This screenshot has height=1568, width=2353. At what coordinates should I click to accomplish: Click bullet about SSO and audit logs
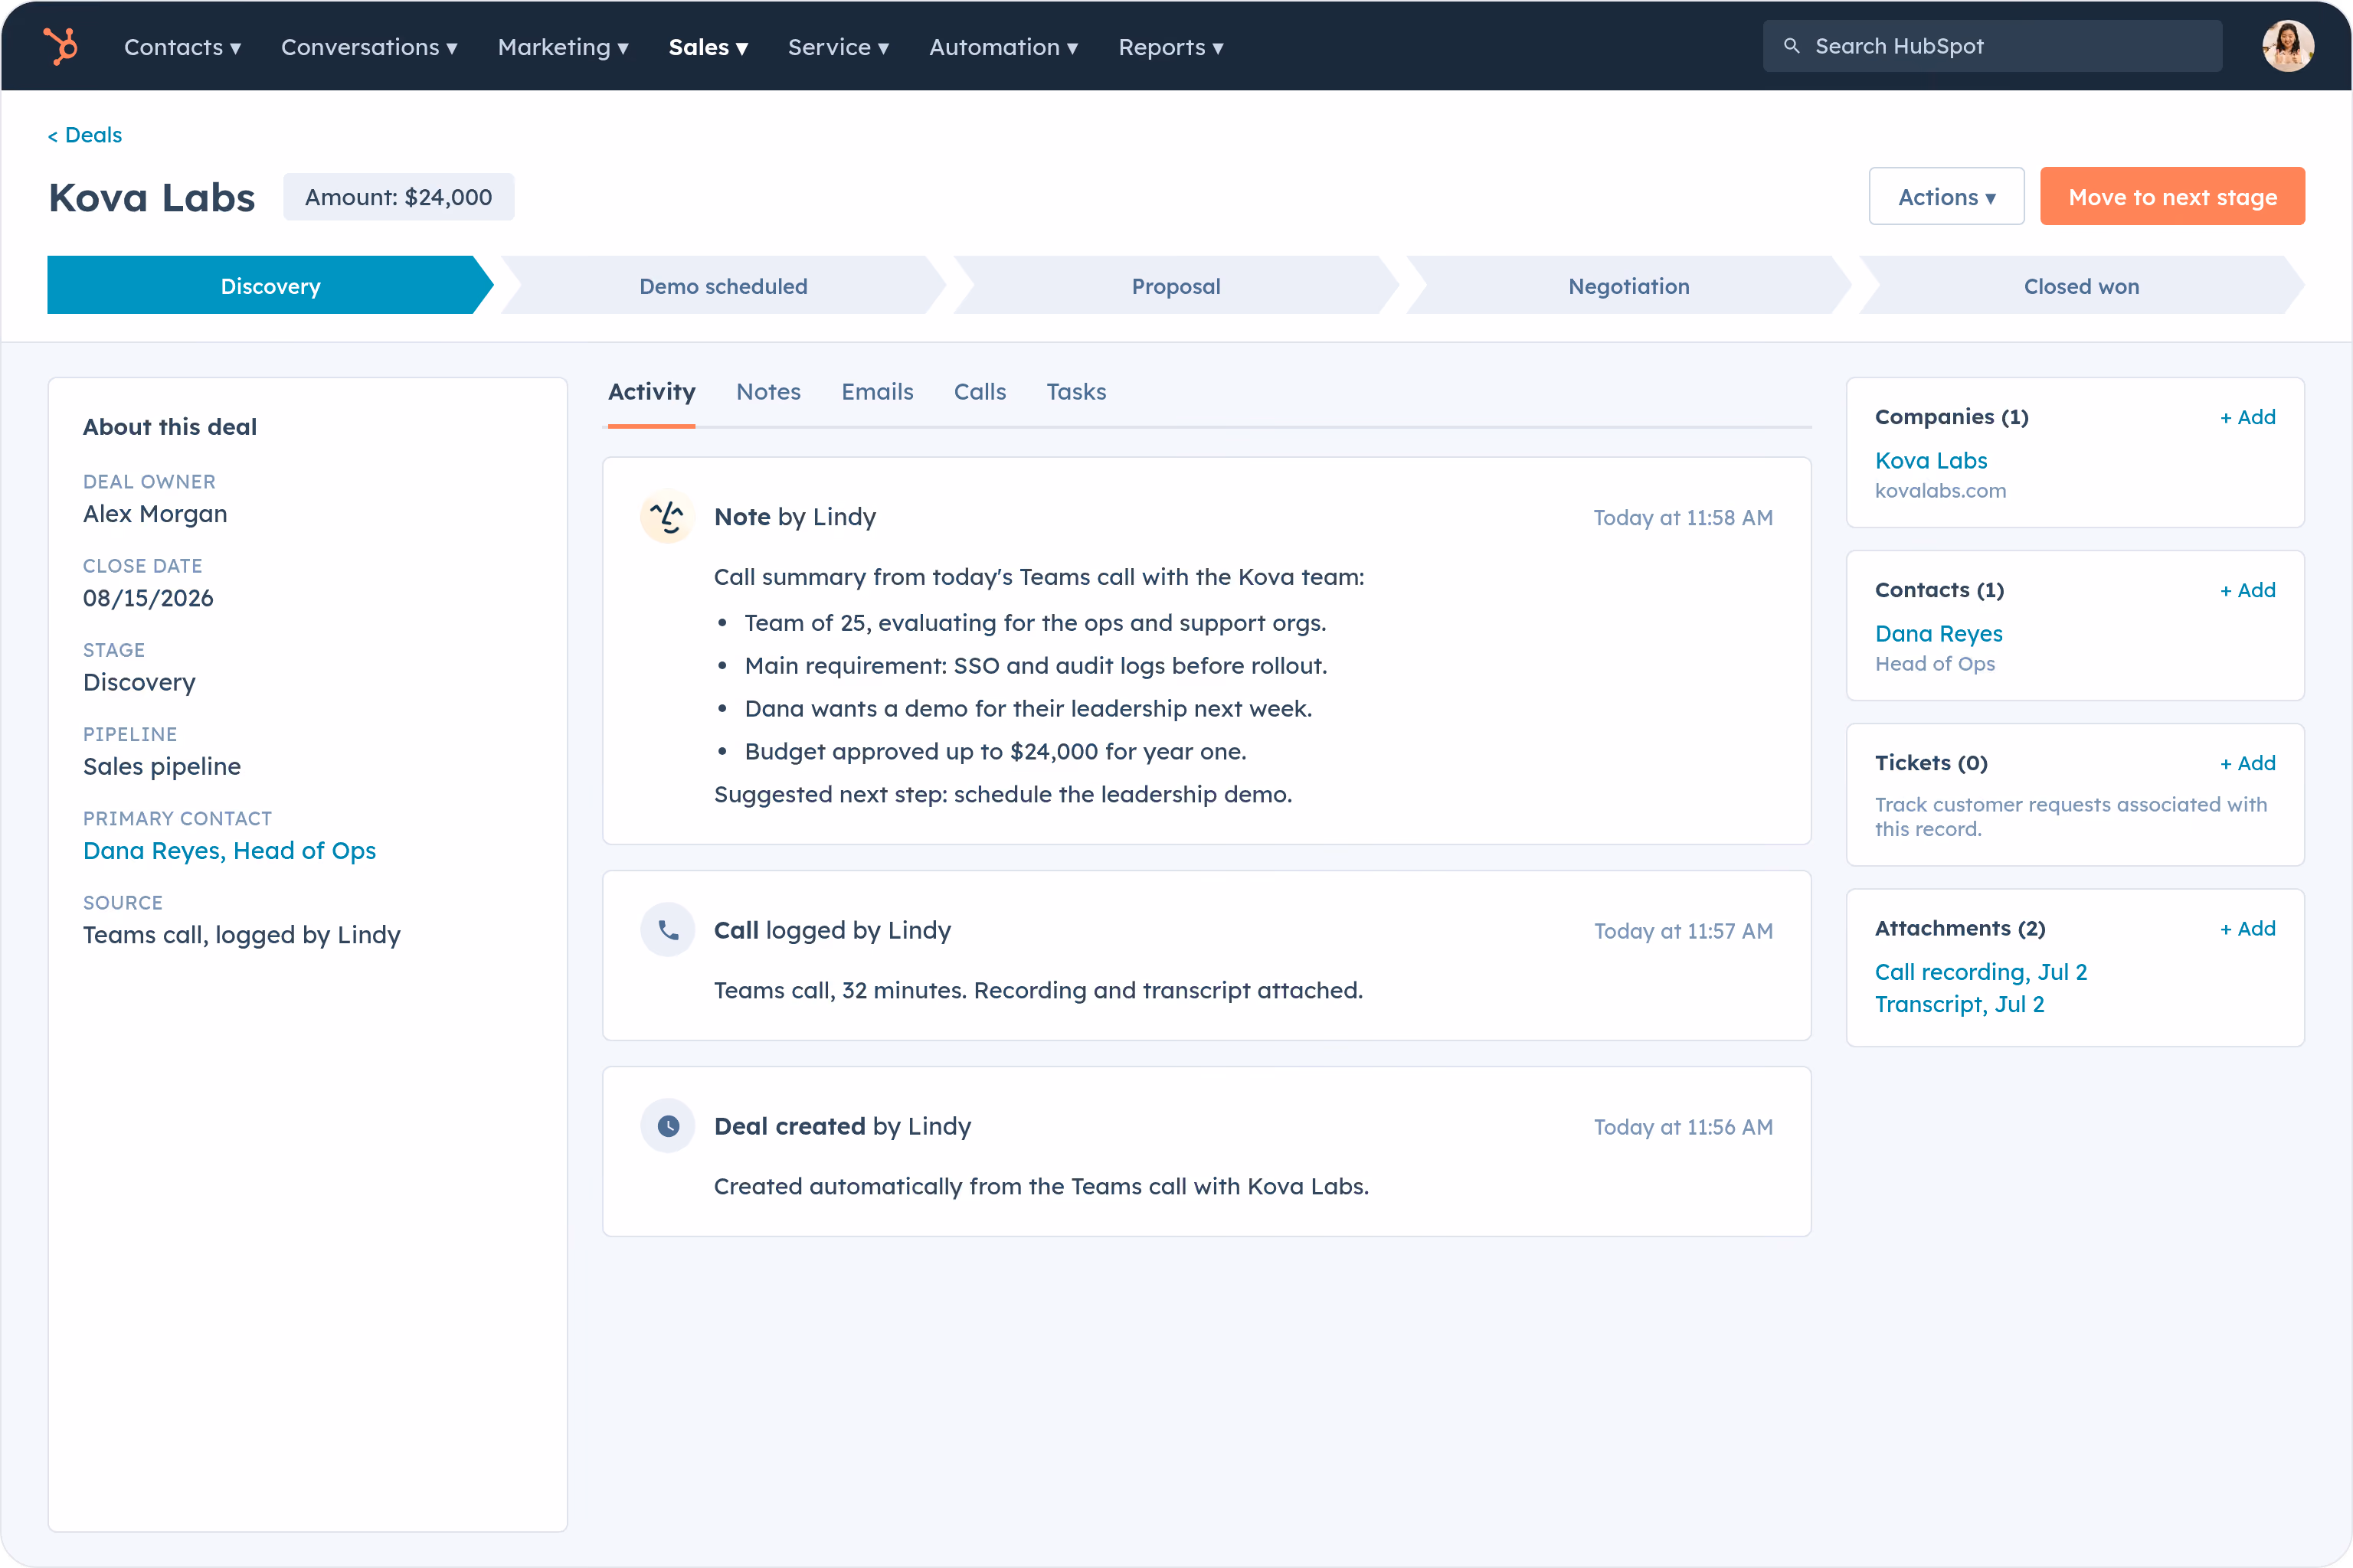pos(1036,666)
